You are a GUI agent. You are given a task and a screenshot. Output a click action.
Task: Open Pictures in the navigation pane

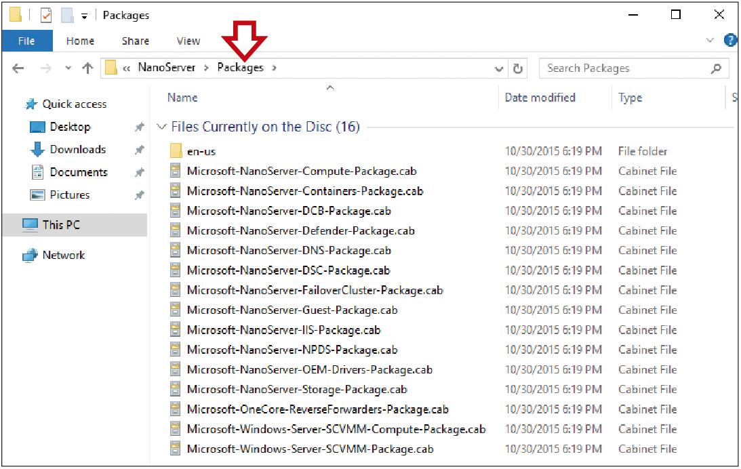pos(70,195)
